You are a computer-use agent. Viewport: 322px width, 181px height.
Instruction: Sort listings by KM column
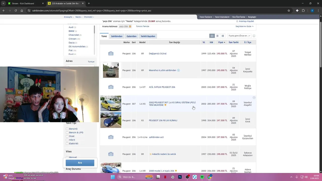coord(211,42)
